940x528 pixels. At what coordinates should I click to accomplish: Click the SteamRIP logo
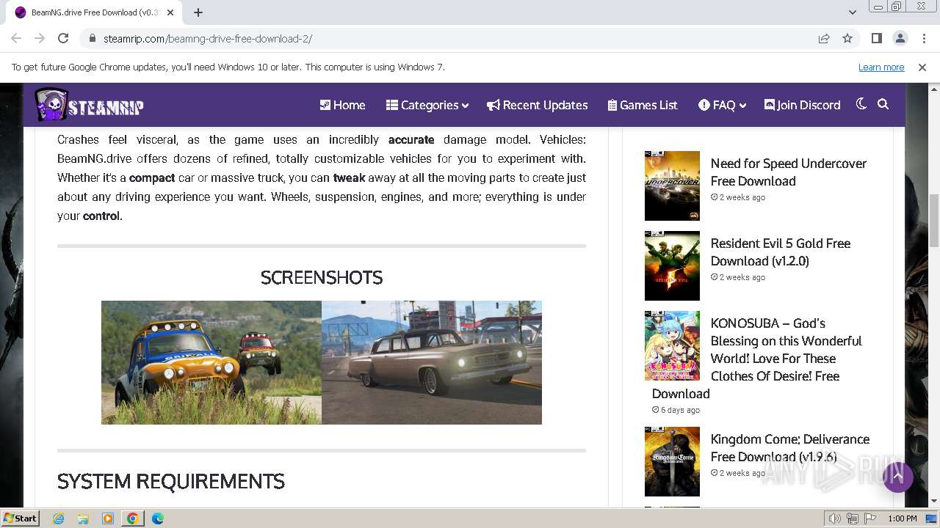pyautogui.click(x=89, y=105)
